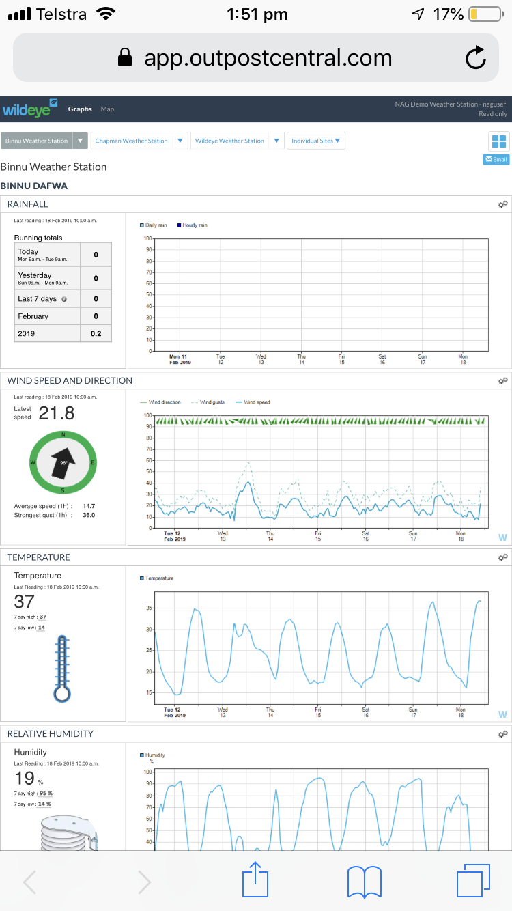Switch to grid dashboard layout icon
Screen dimensions: 512x911
499,141
